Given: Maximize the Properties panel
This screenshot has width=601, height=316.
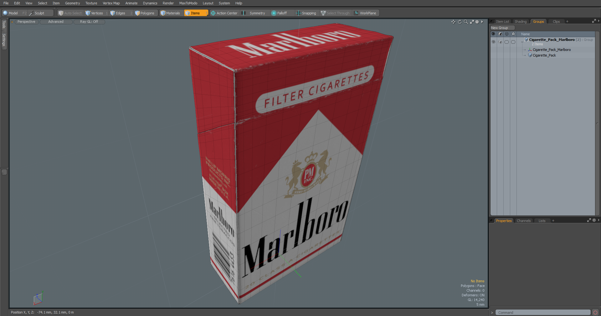Looking at the screenshot, I should pos(589,220).
